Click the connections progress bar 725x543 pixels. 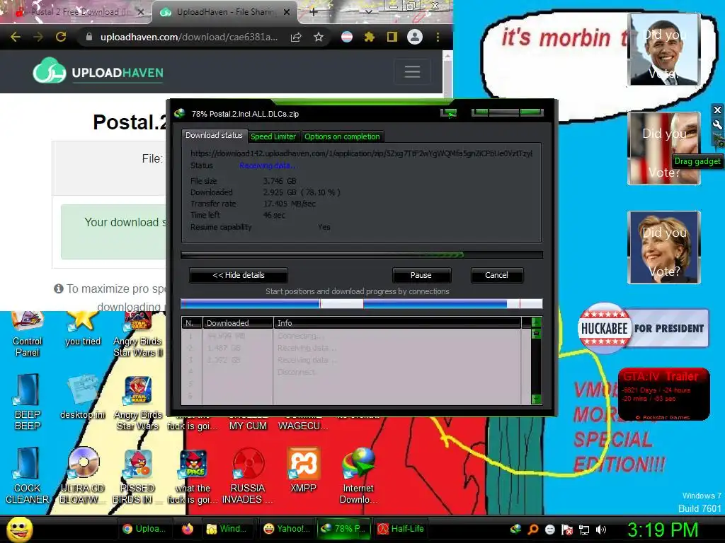[x=362, y=303]
